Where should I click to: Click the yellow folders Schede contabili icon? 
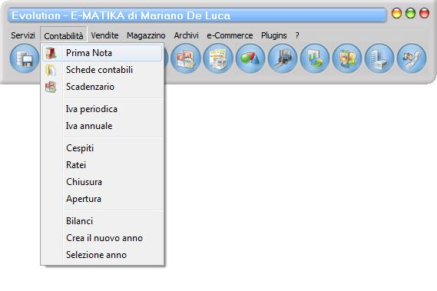point(51,70)
